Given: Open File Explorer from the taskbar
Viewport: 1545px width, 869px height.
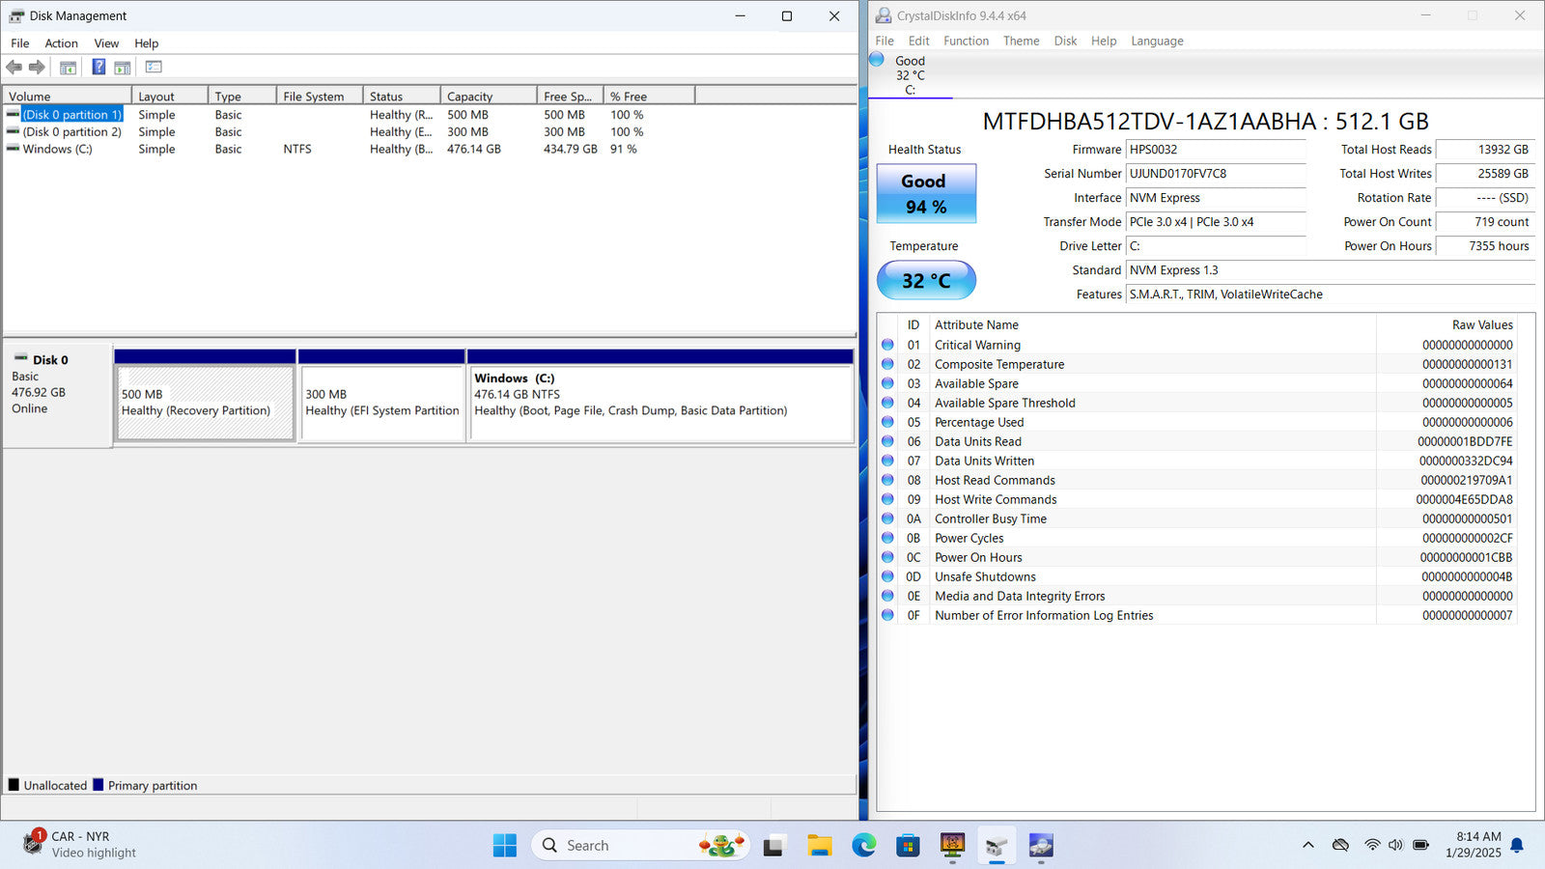Looking at the screenshot, I should [x=819, y=846].
